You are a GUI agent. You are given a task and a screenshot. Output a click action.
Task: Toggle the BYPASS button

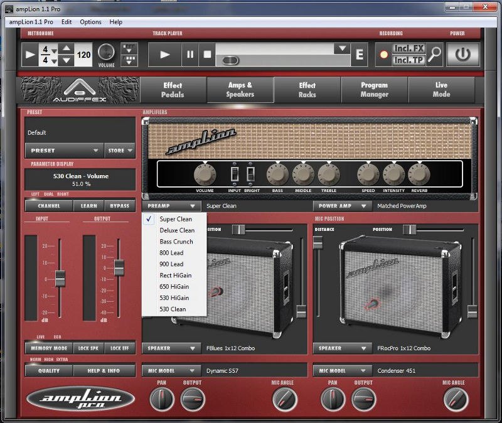(x=119, y=206)
